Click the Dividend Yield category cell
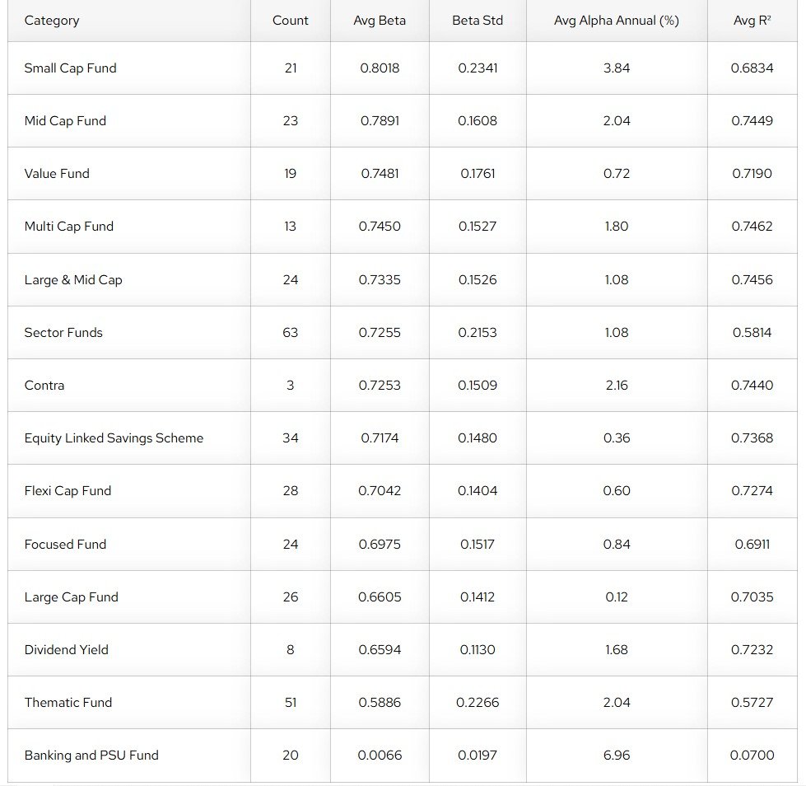The width and height of the screenshot is (806, 786). [x=66, y=650]
